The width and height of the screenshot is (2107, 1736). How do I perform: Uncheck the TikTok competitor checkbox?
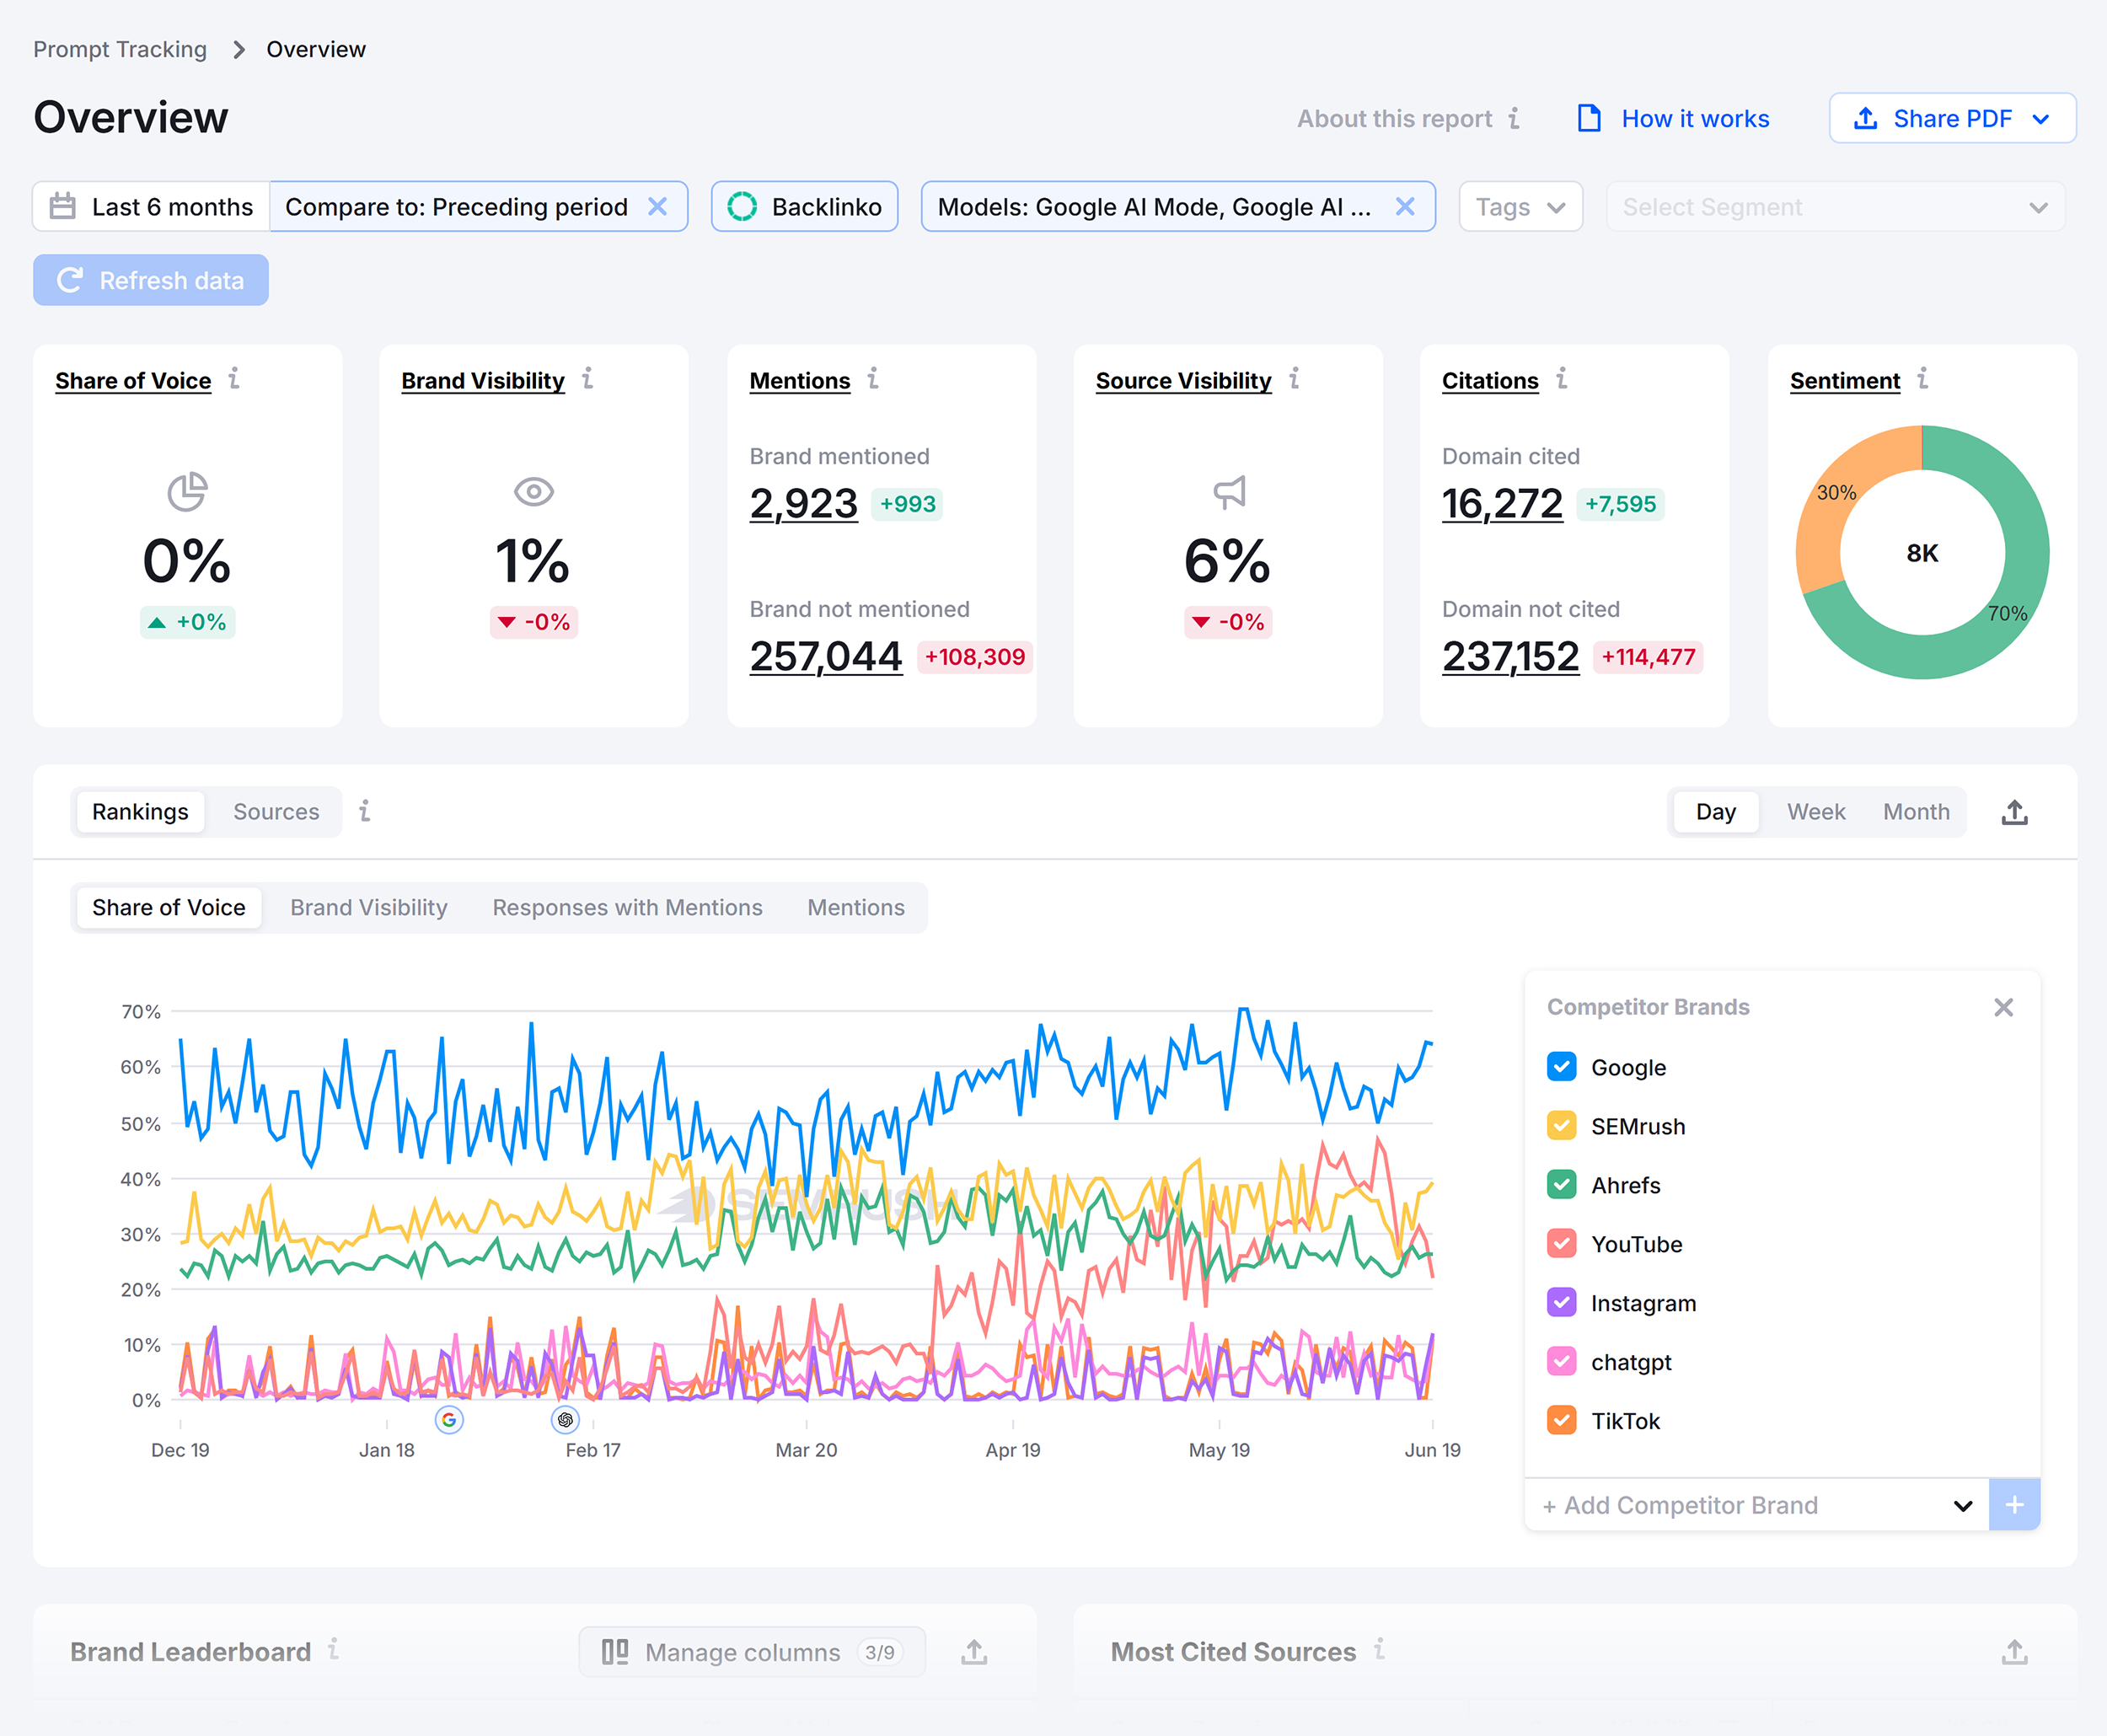point(1561,1421)
